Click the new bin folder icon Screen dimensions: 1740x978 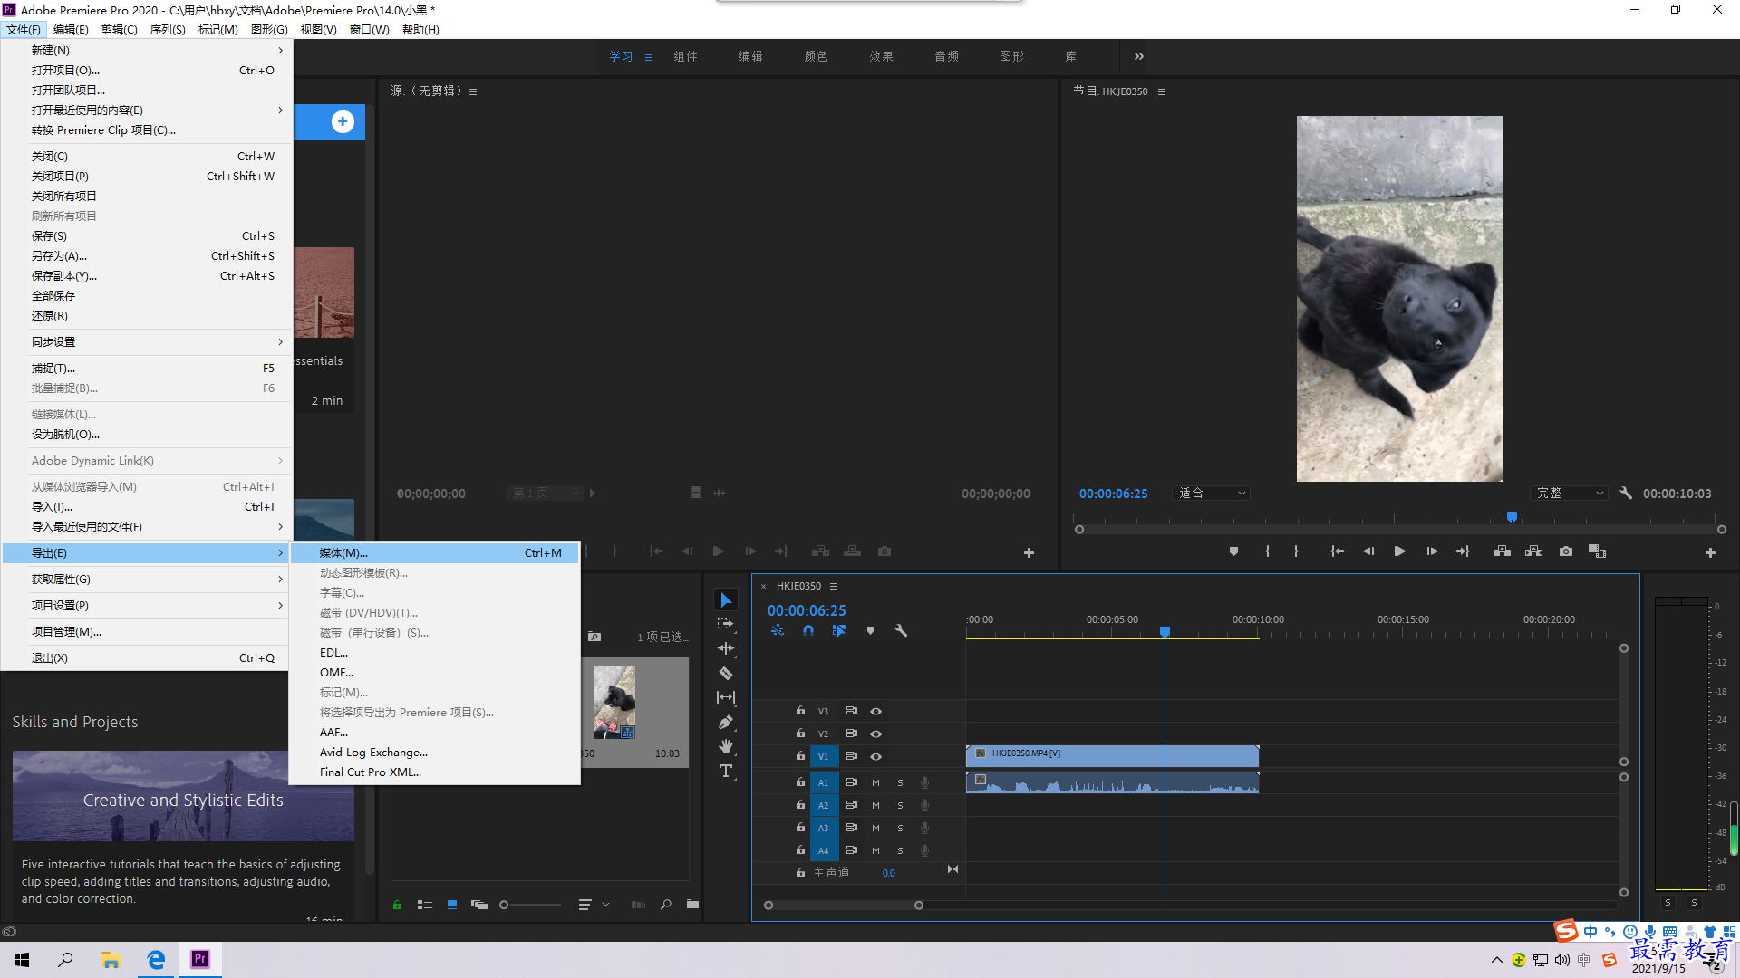tap(692, 905)
